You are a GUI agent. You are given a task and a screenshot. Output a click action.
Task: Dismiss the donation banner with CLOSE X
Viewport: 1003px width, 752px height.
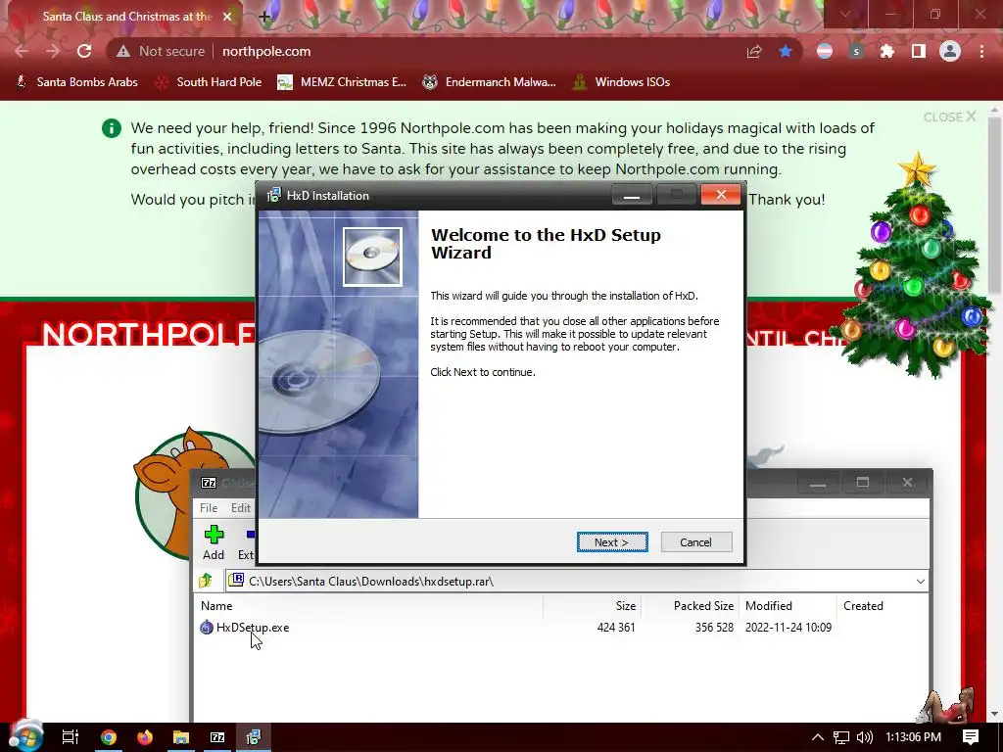click(x=949, y=117)
